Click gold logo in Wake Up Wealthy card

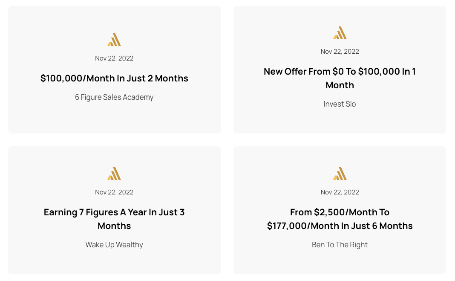click(x=114, y=173)
